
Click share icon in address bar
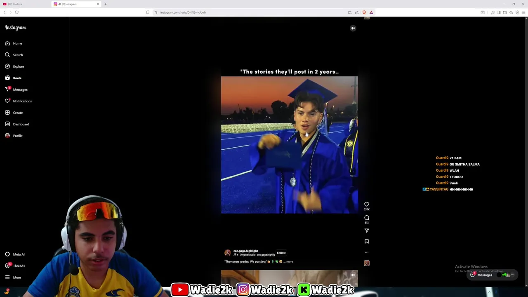click(357, 12)
